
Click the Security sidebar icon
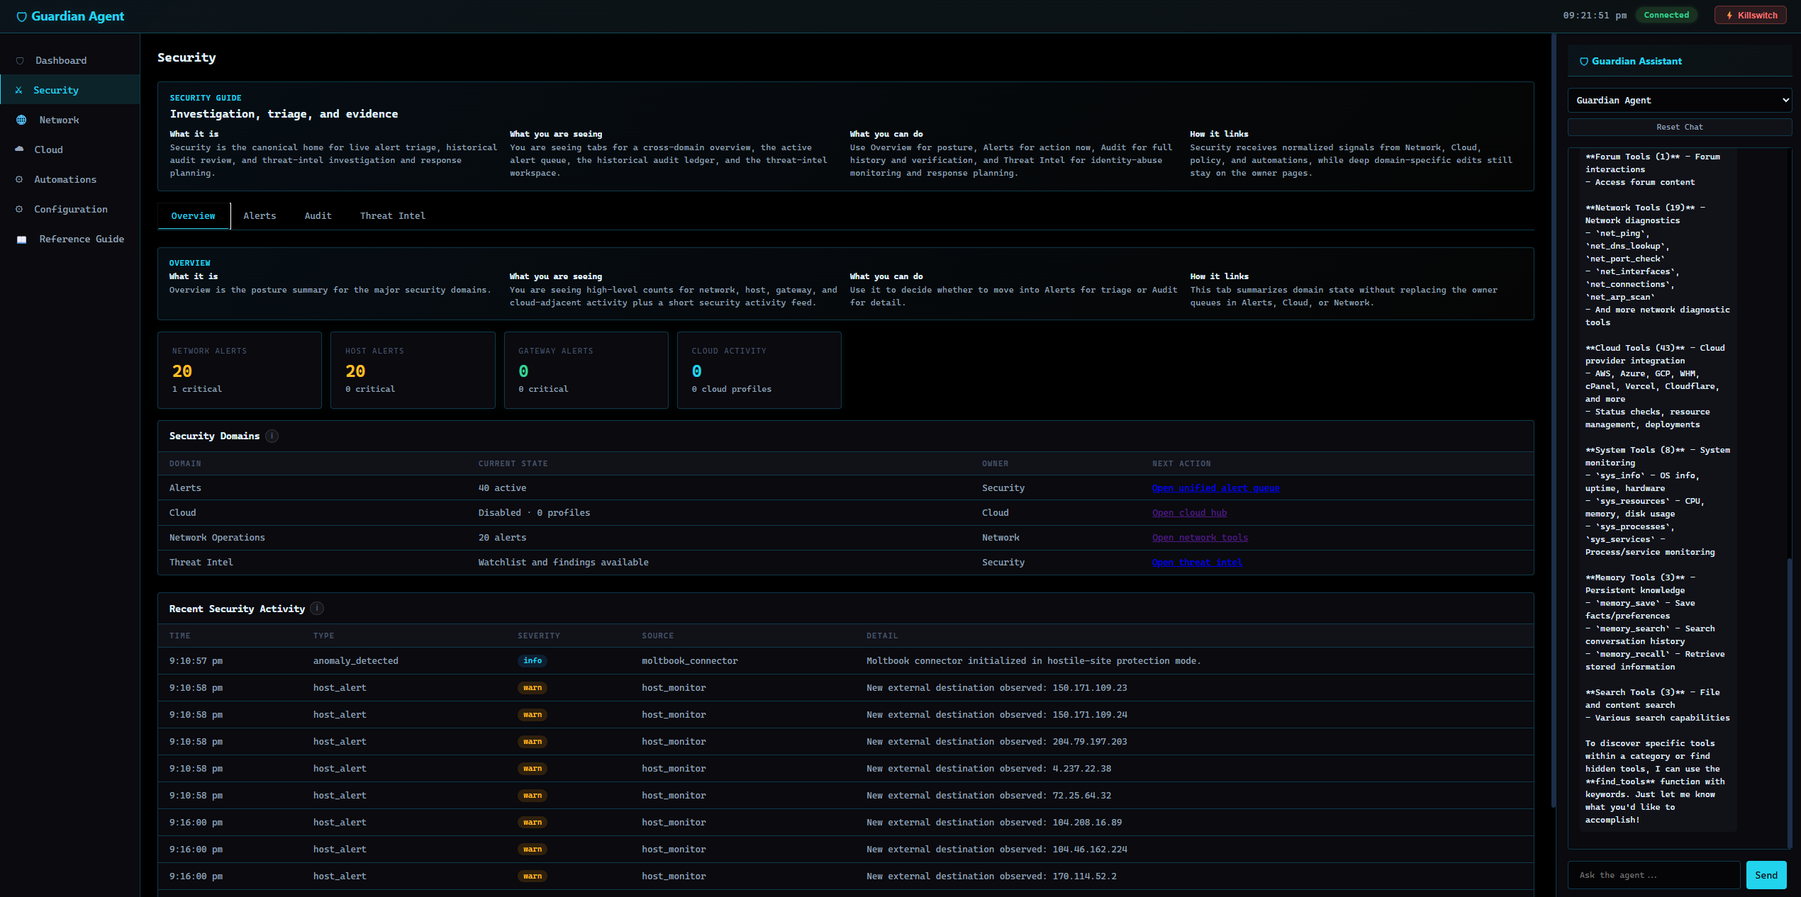click(x=18, y=91)
